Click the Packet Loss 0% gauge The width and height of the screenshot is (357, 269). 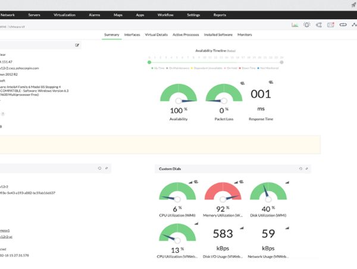224,94
